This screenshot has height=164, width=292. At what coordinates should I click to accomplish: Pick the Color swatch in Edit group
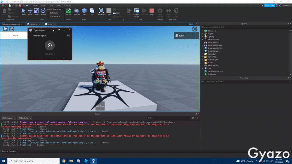click(x=109, y=11)
